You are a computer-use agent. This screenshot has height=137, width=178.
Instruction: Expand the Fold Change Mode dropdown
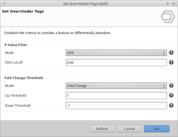click(x=116, y=86)
